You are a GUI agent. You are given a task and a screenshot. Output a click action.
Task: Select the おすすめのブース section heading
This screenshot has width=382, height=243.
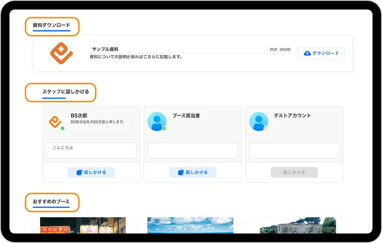pos(51,202)
